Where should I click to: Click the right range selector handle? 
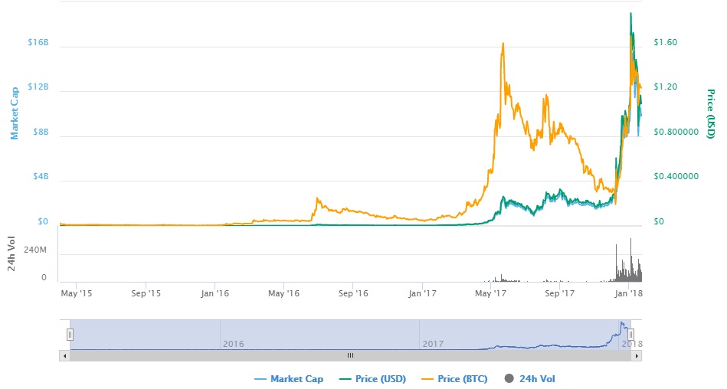tap(631, 335)
